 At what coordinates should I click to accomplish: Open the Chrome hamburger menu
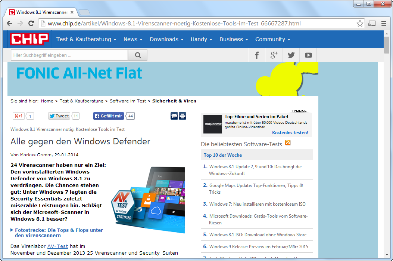pyautogui.click(x=384, y=24)
